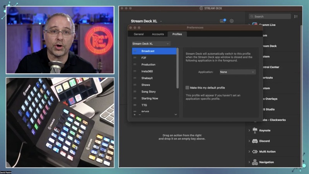Select the F2F profile
The image size is (309, 174).
(x=154, y=58)
